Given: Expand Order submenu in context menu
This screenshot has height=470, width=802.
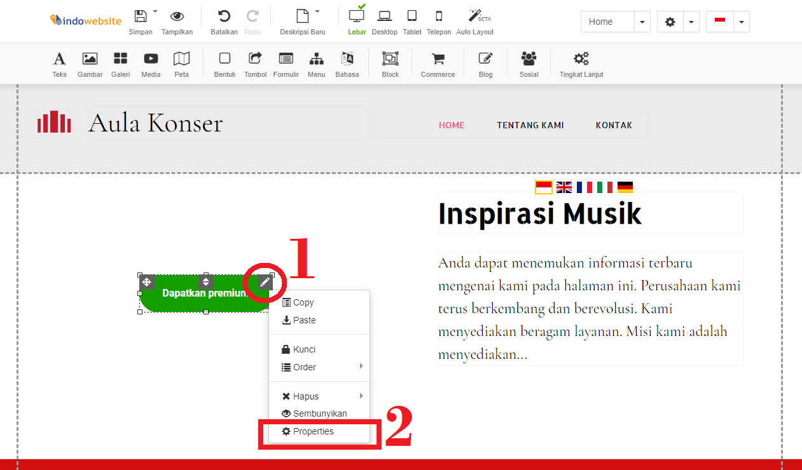Looking at the screenshot, I should click(319, 367).
